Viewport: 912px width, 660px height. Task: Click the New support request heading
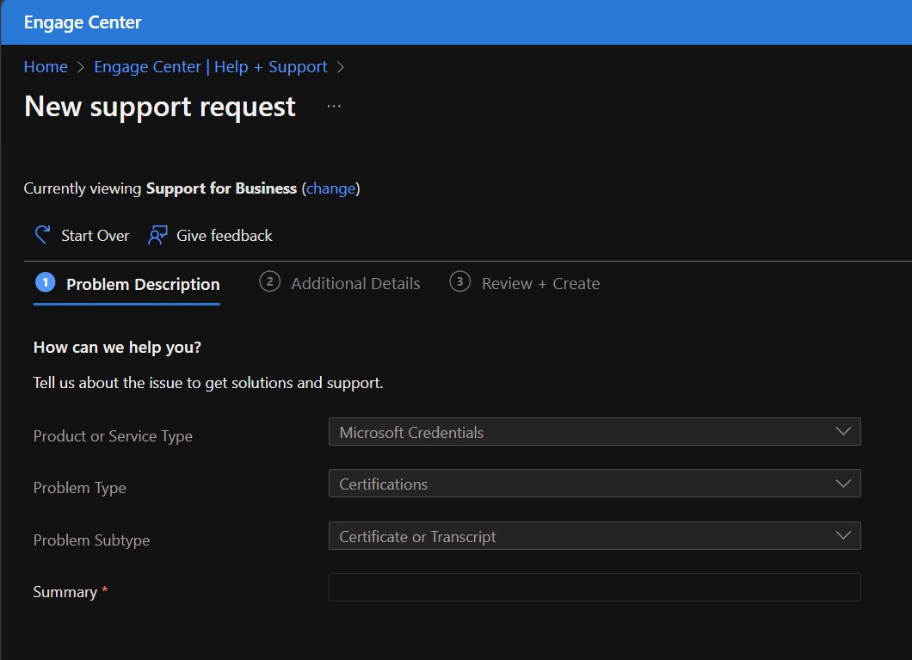(160, 107)
